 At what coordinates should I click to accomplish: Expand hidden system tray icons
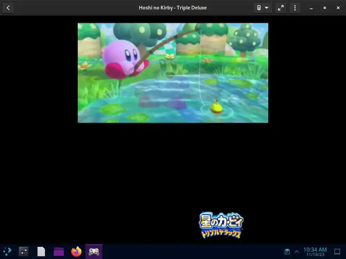tap(297, 252)
